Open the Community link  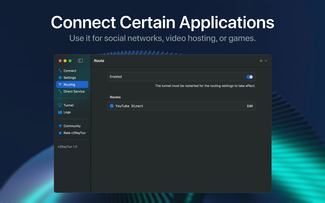click(72, 126)
